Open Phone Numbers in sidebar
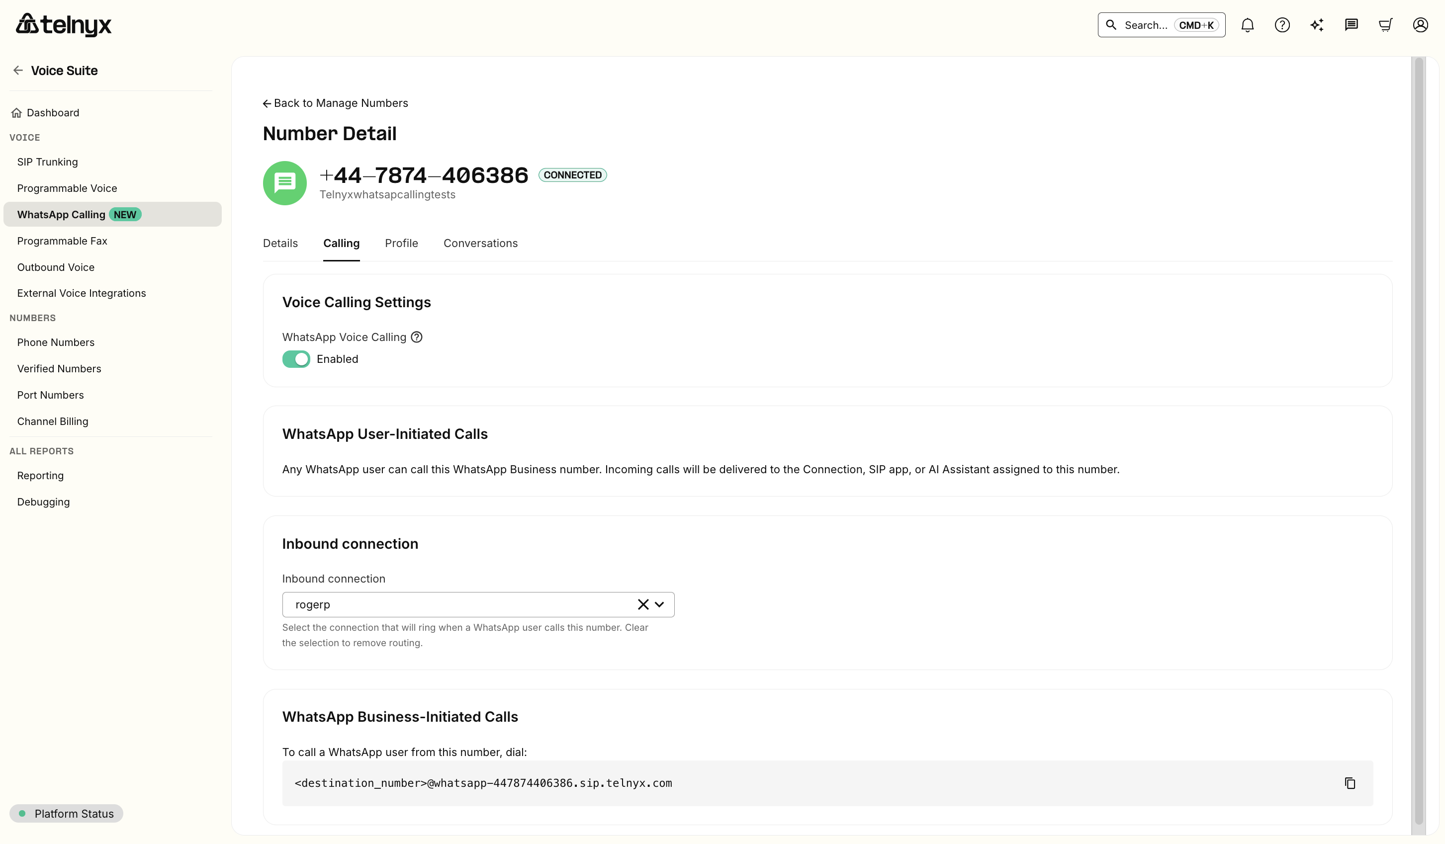Viewport: 1445px width, 844px height. 56,342
